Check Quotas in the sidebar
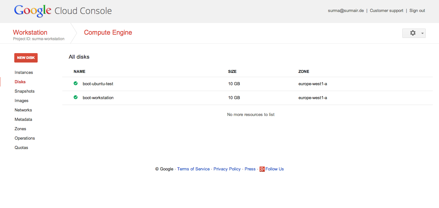439x208 pixels. point(21,148)
